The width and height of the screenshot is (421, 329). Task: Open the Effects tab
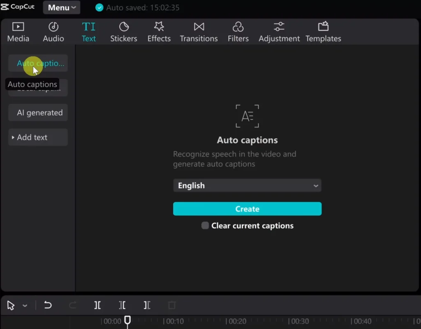[159, 32]
